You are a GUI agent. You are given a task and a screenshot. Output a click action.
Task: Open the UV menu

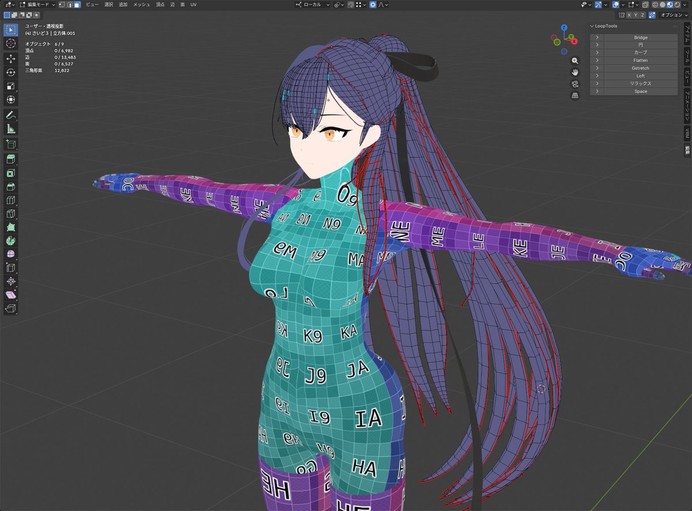193,5
